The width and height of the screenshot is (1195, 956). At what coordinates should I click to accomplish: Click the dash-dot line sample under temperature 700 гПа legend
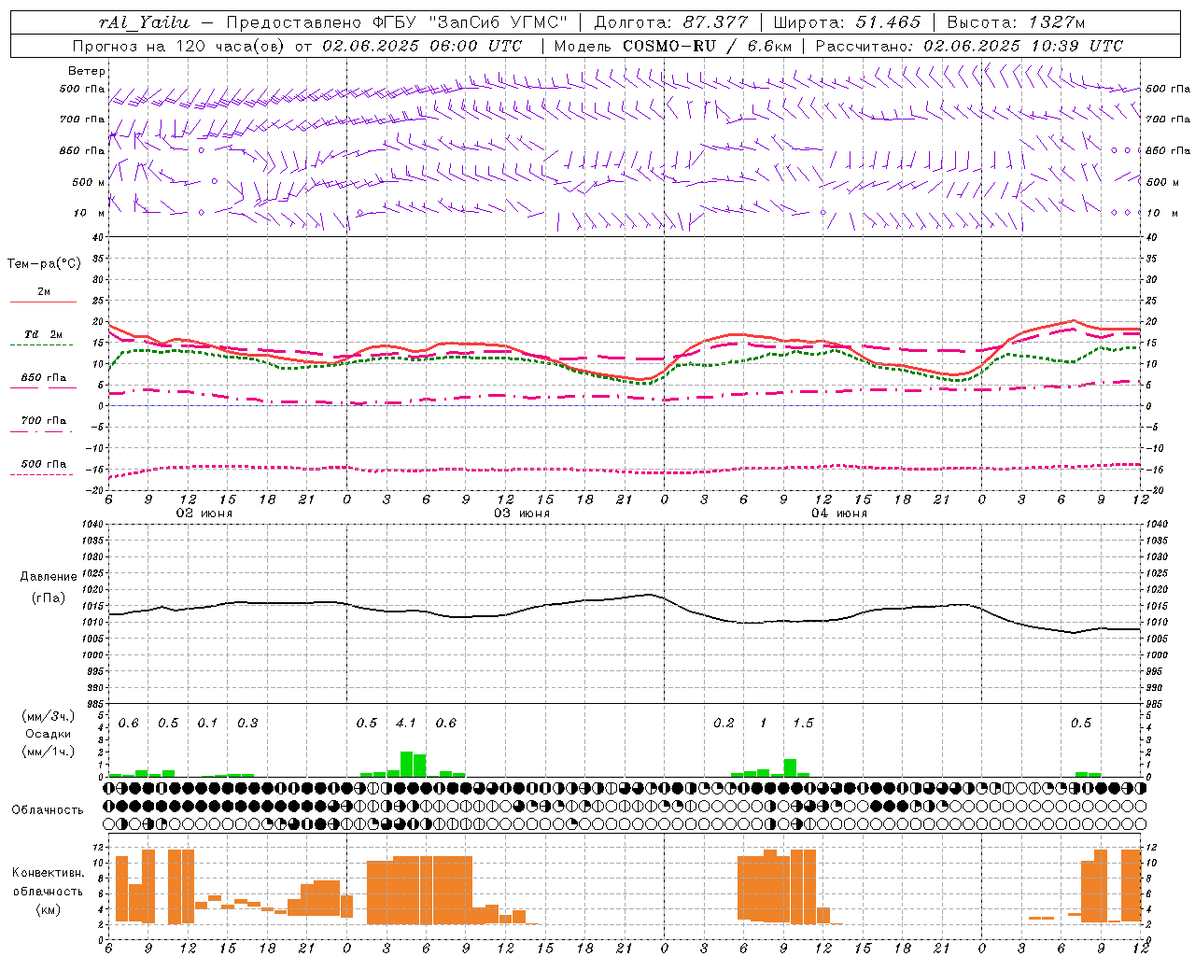point(41,431)
